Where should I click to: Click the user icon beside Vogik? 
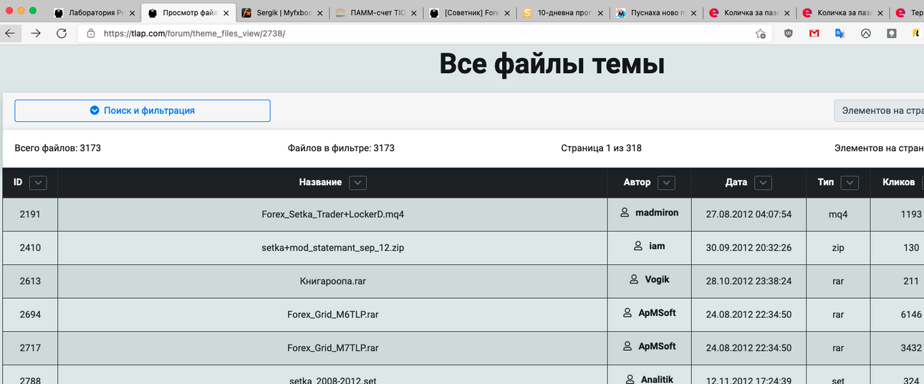pos(634,279)
